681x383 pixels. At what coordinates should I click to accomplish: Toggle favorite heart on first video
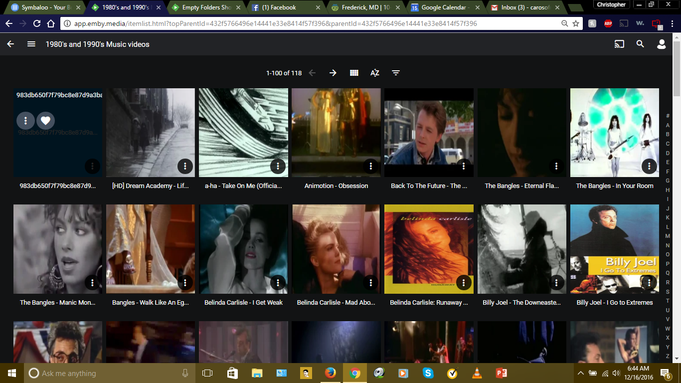point(45,120)
